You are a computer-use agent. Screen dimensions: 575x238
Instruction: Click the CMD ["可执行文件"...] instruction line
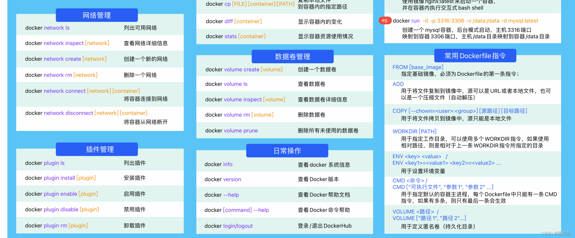click(x=443, y=187)
